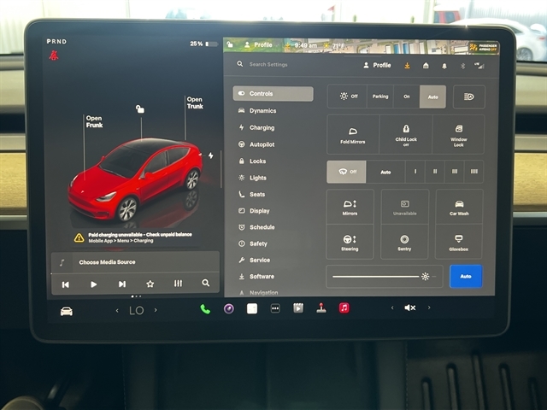Open notifications bell icon
The width and height of the screenshot is (547, 410).
[444, 66]
